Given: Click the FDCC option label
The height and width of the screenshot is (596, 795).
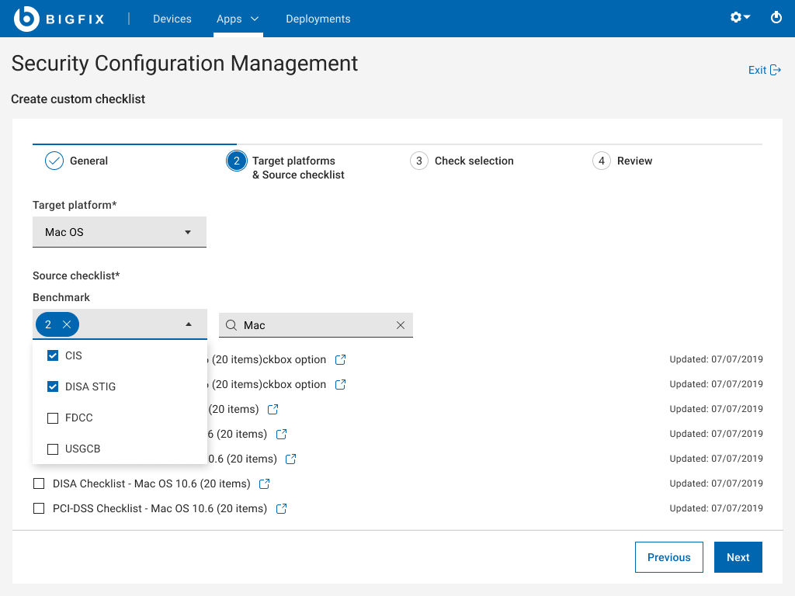Looking at the screenshot, I should (79, 418).
